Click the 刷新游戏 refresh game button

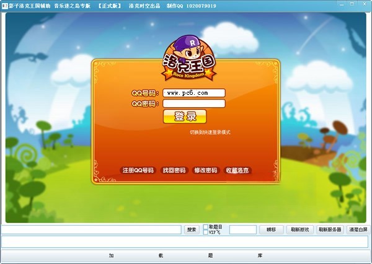point(300,230)
